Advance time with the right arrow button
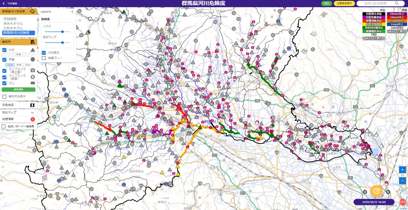This screenshot has height=210, width=408. pyautogui.click(x=388, y=192)
